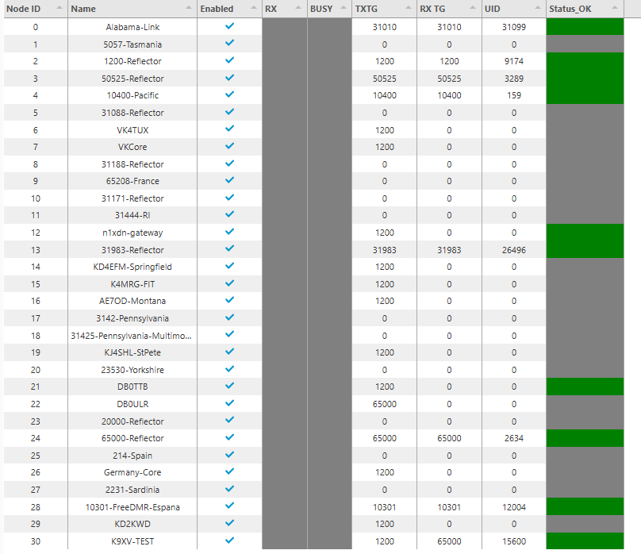641x554 pixels.
Task: Click the Enabled checkmark for 31983-Reflector
Action: point(229,249)
